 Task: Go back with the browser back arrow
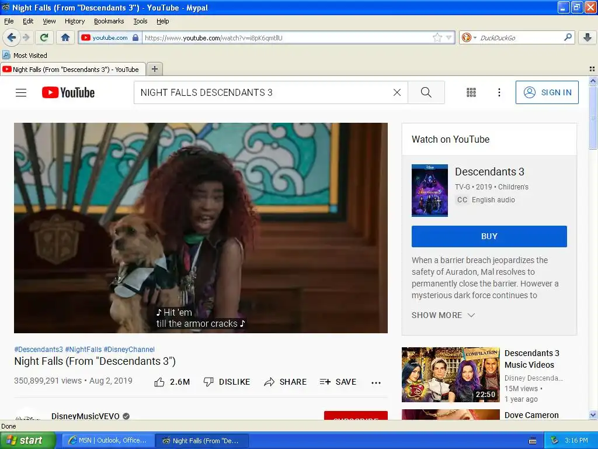12,37
